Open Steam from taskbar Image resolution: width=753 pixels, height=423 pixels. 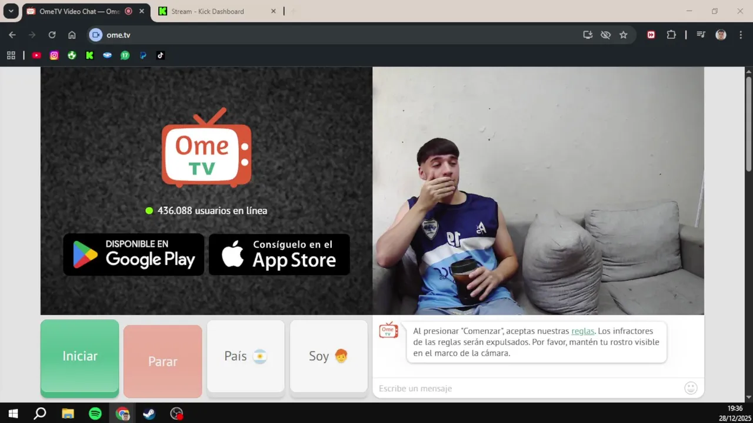pyautogui.click(x=149, y=414)
